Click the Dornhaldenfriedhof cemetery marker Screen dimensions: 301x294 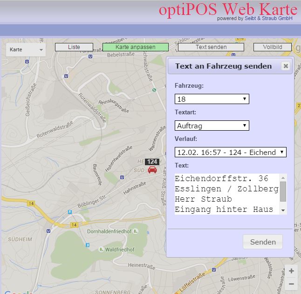tap(135, 231)
